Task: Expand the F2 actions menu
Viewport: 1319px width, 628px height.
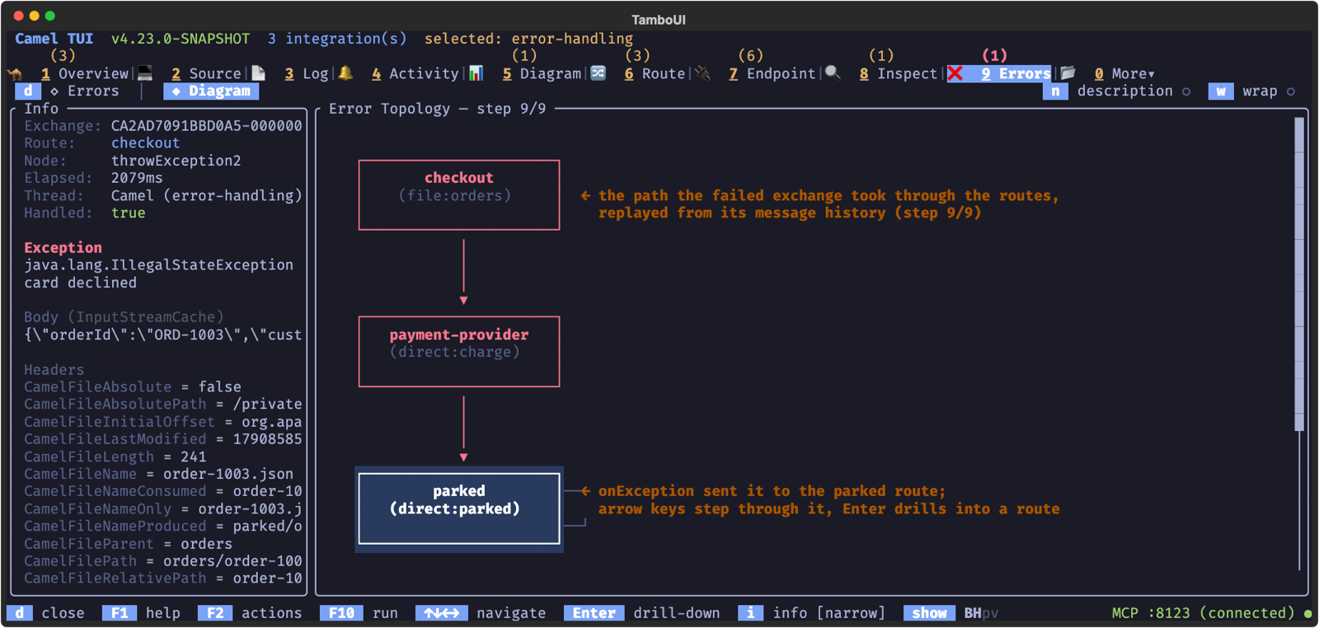Action: point(215,613)
